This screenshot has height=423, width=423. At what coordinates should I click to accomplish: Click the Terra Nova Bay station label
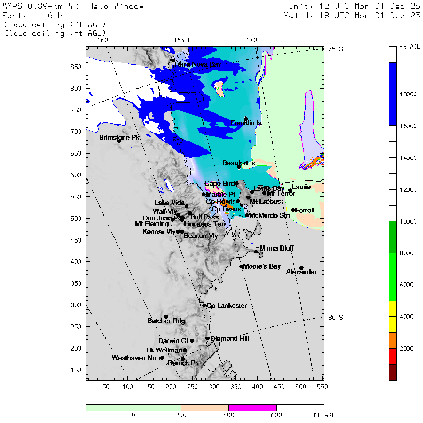pyautogui.click(x=197, y=64)
